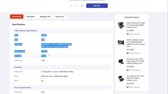This screenshot has width=168, height=94.
Task: Click Asus TUF card thumbnail
Action: pyautogui.click(x=121, y=79)
